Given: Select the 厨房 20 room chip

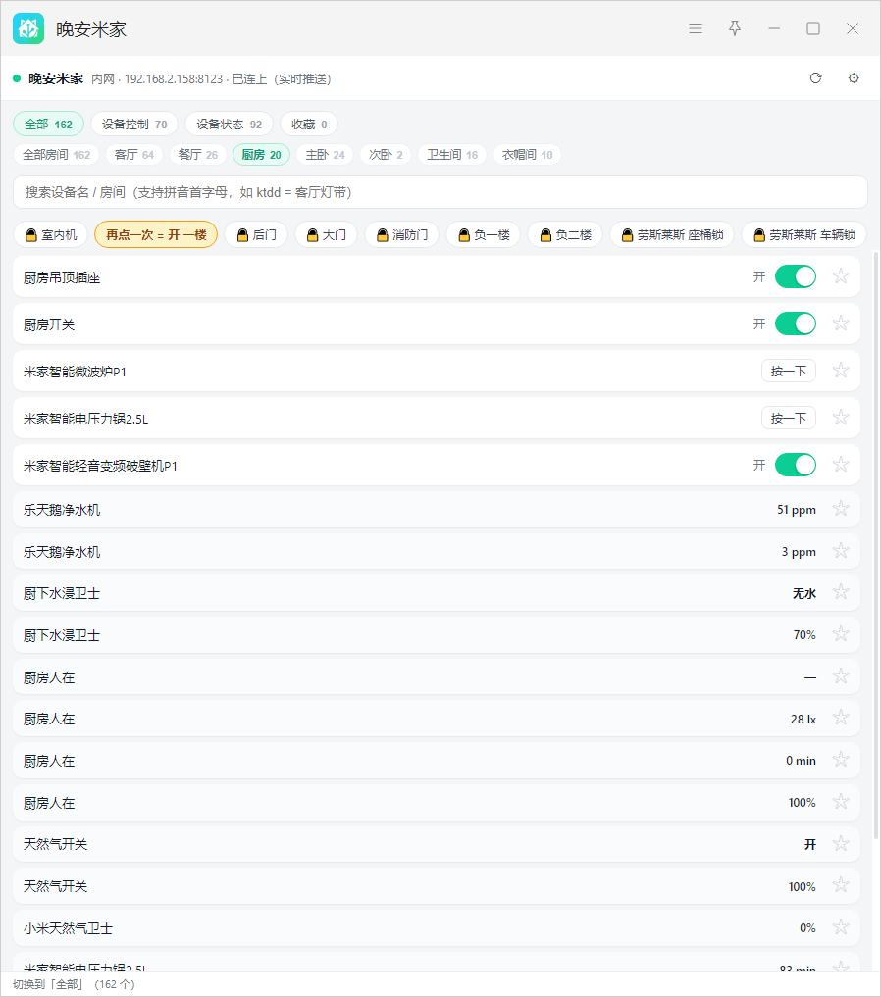Looking at the screenshot, I should [261, 155].
